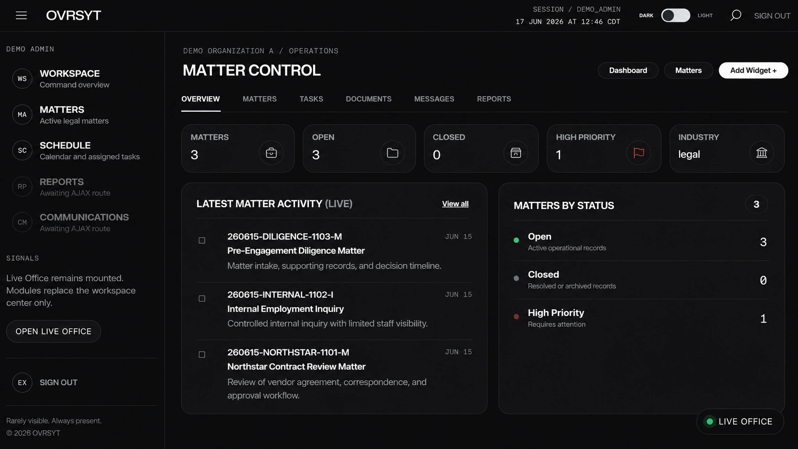
Task: Click the Open status label
Action: coord(539,237)
